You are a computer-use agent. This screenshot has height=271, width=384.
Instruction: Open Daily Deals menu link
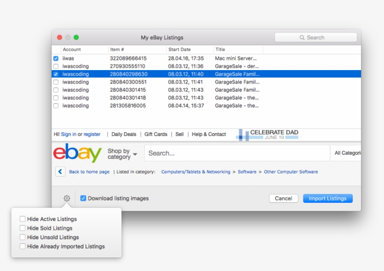(124, 135)
